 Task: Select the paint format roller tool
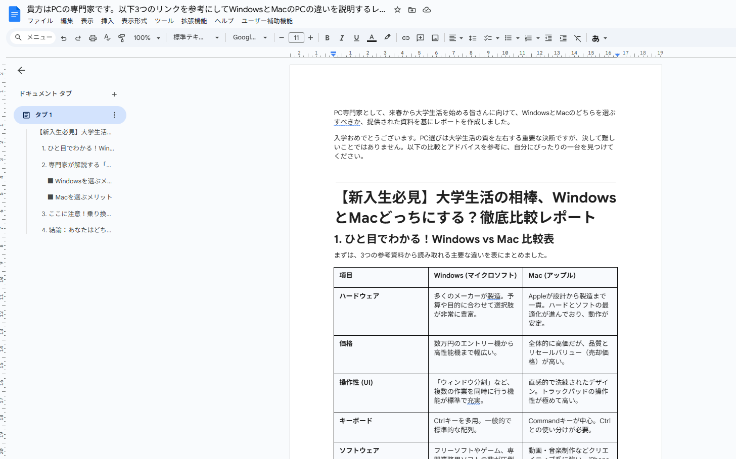point(122,38)
